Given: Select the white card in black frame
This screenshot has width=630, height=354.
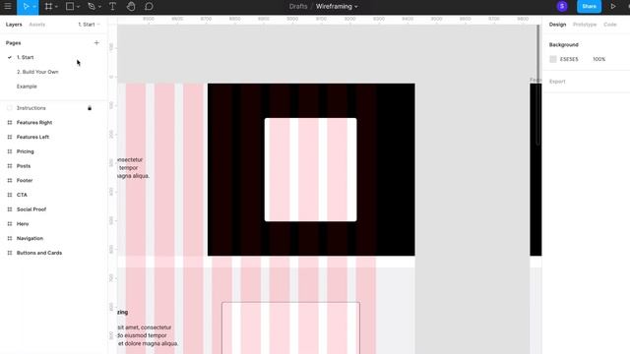Looking at the screenshot, I should click(x=311, y=169).
